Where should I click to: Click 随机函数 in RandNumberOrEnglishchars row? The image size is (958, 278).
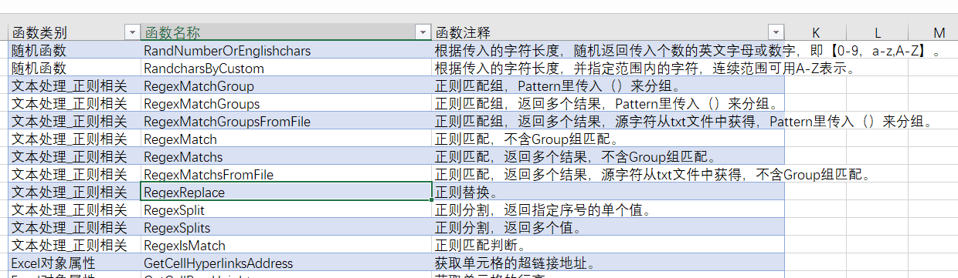pos(75,51)
